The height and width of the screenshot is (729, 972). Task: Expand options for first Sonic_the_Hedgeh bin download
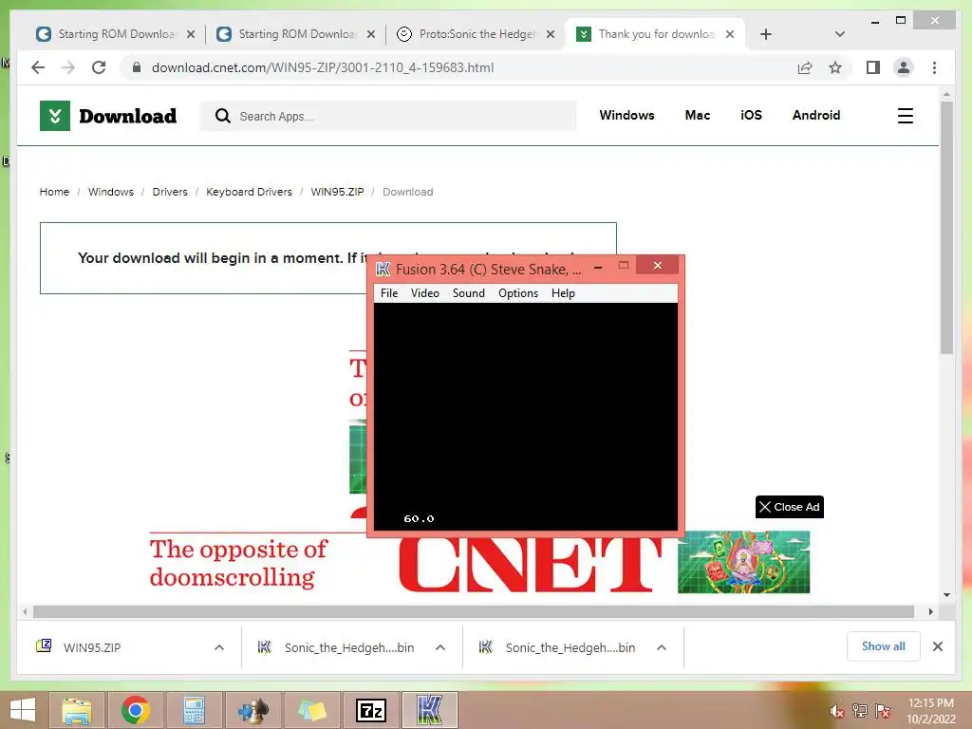click(x=440, y=647)
